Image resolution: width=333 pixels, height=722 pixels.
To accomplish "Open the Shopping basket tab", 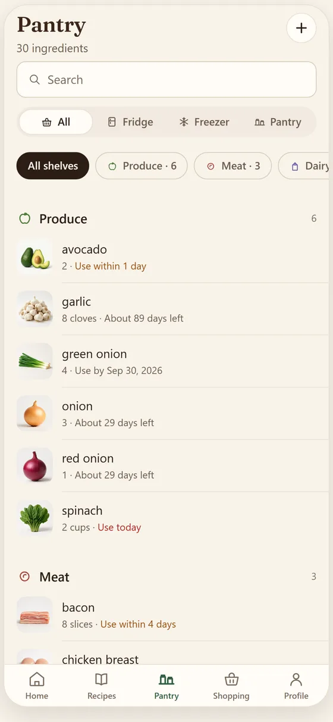I will point(231,686).
